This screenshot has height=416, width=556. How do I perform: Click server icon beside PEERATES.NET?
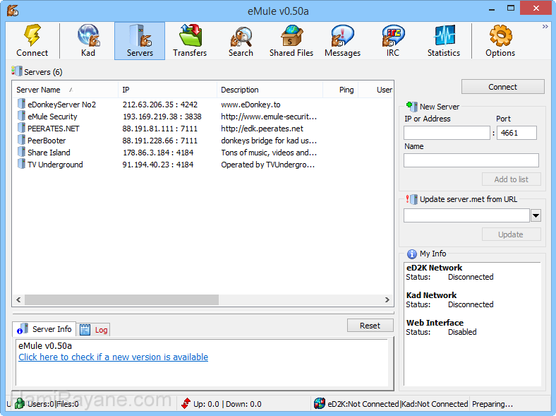tap(21, 128)
